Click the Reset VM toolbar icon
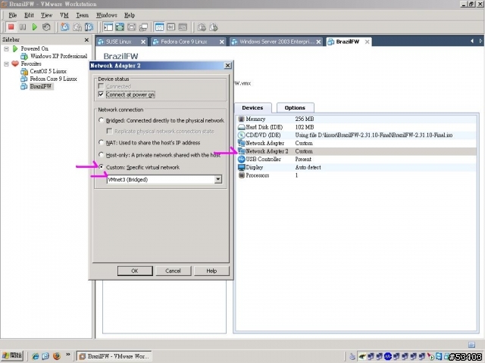The width and height of the screenshot is (485, 363). click(x=46, y=27)
